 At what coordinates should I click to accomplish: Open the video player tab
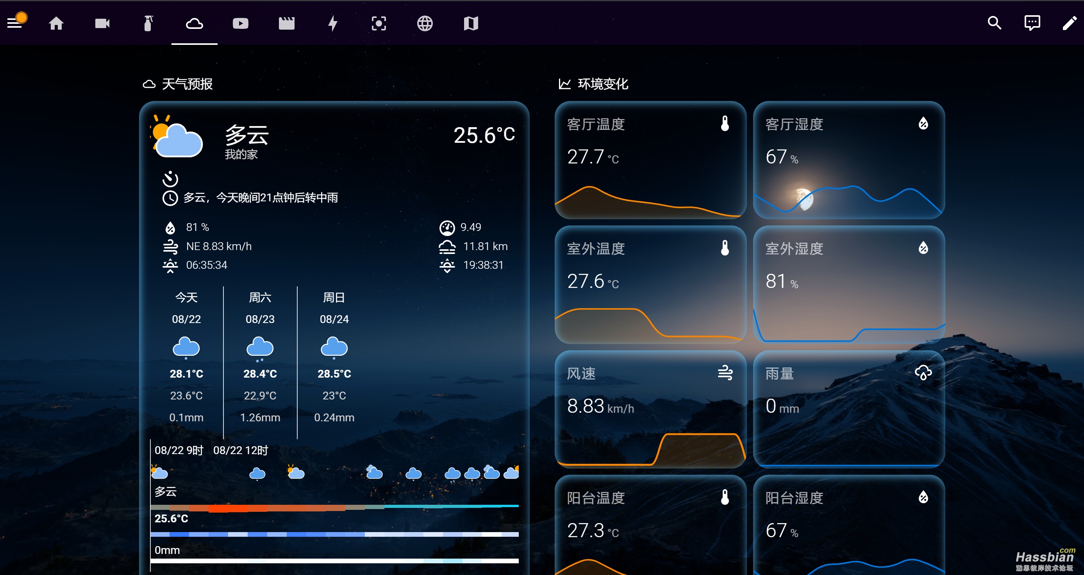240,23
